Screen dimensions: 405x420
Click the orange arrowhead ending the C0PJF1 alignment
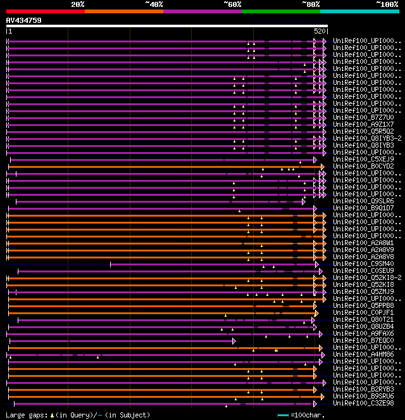(317, 313)
